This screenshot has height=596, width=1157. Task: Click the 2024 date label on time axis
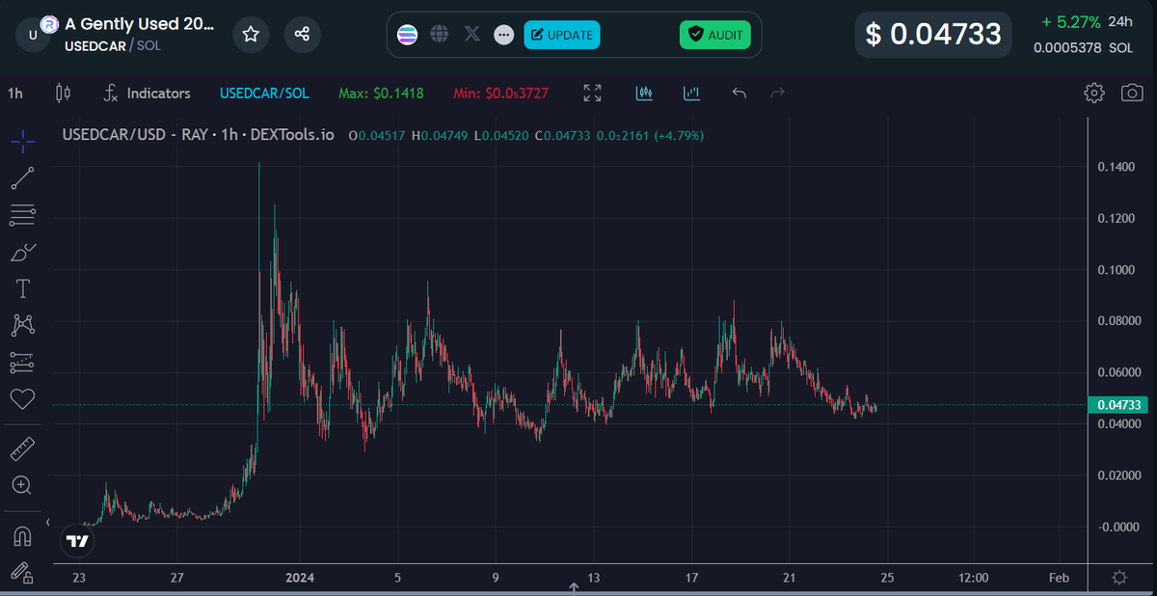pos(299,578)
